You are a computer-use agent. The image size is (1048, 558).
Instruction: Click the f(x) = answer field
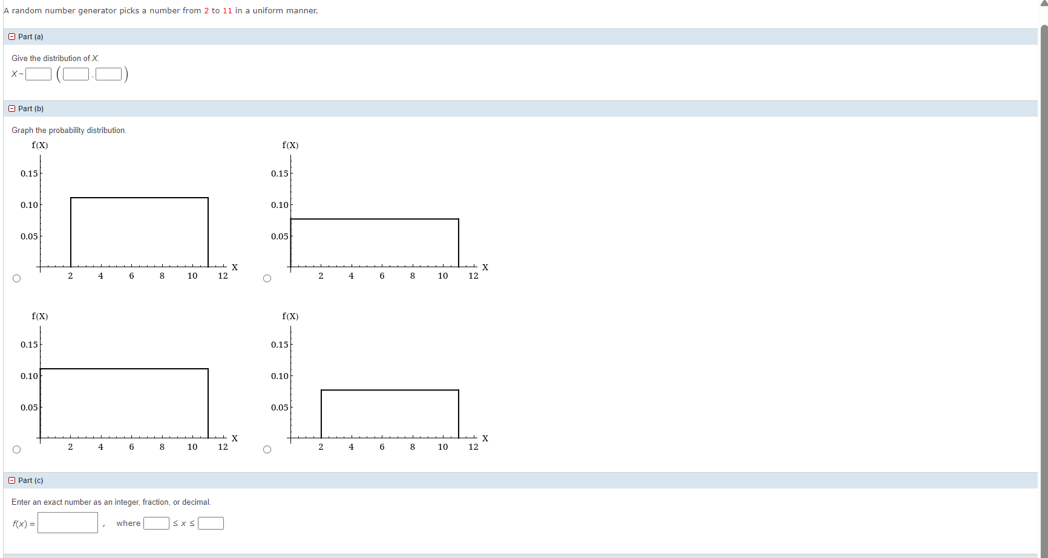click(68, 523)
